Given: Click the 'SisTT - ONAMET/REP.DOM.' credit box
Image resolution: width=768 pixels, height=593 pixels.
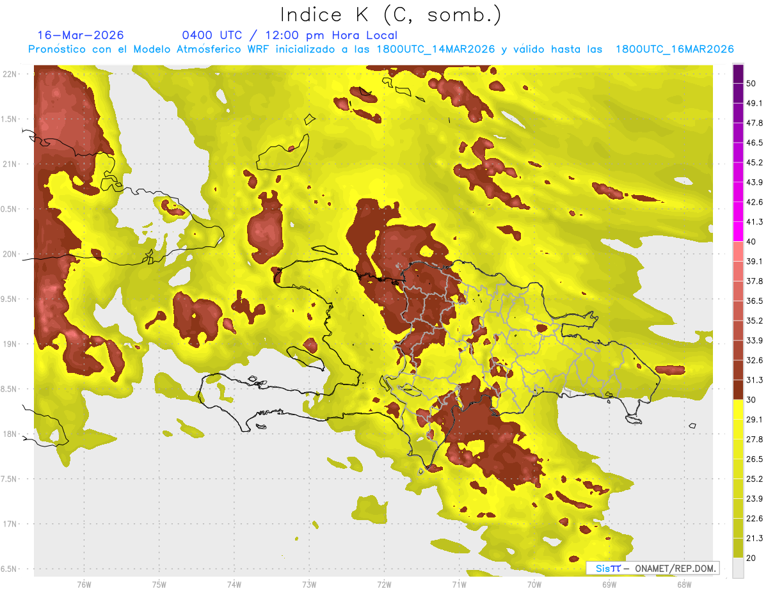Looking at the screenshot, I should coord(653,568).
